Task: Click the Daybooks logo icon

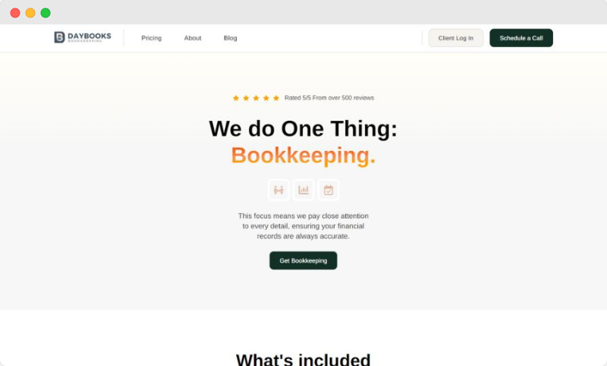Action: tap(59, 37)
